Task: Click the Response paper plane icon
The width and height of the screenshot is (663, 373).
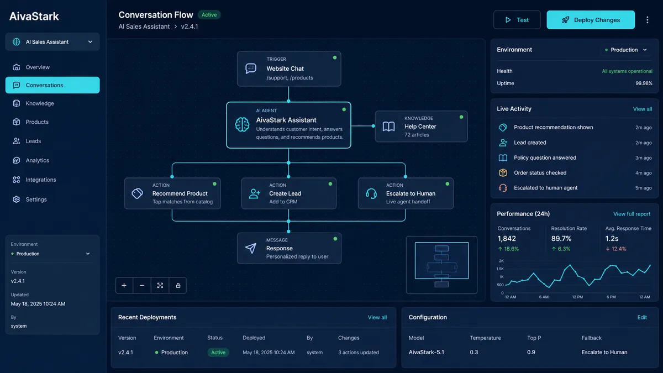Action: 251,248
